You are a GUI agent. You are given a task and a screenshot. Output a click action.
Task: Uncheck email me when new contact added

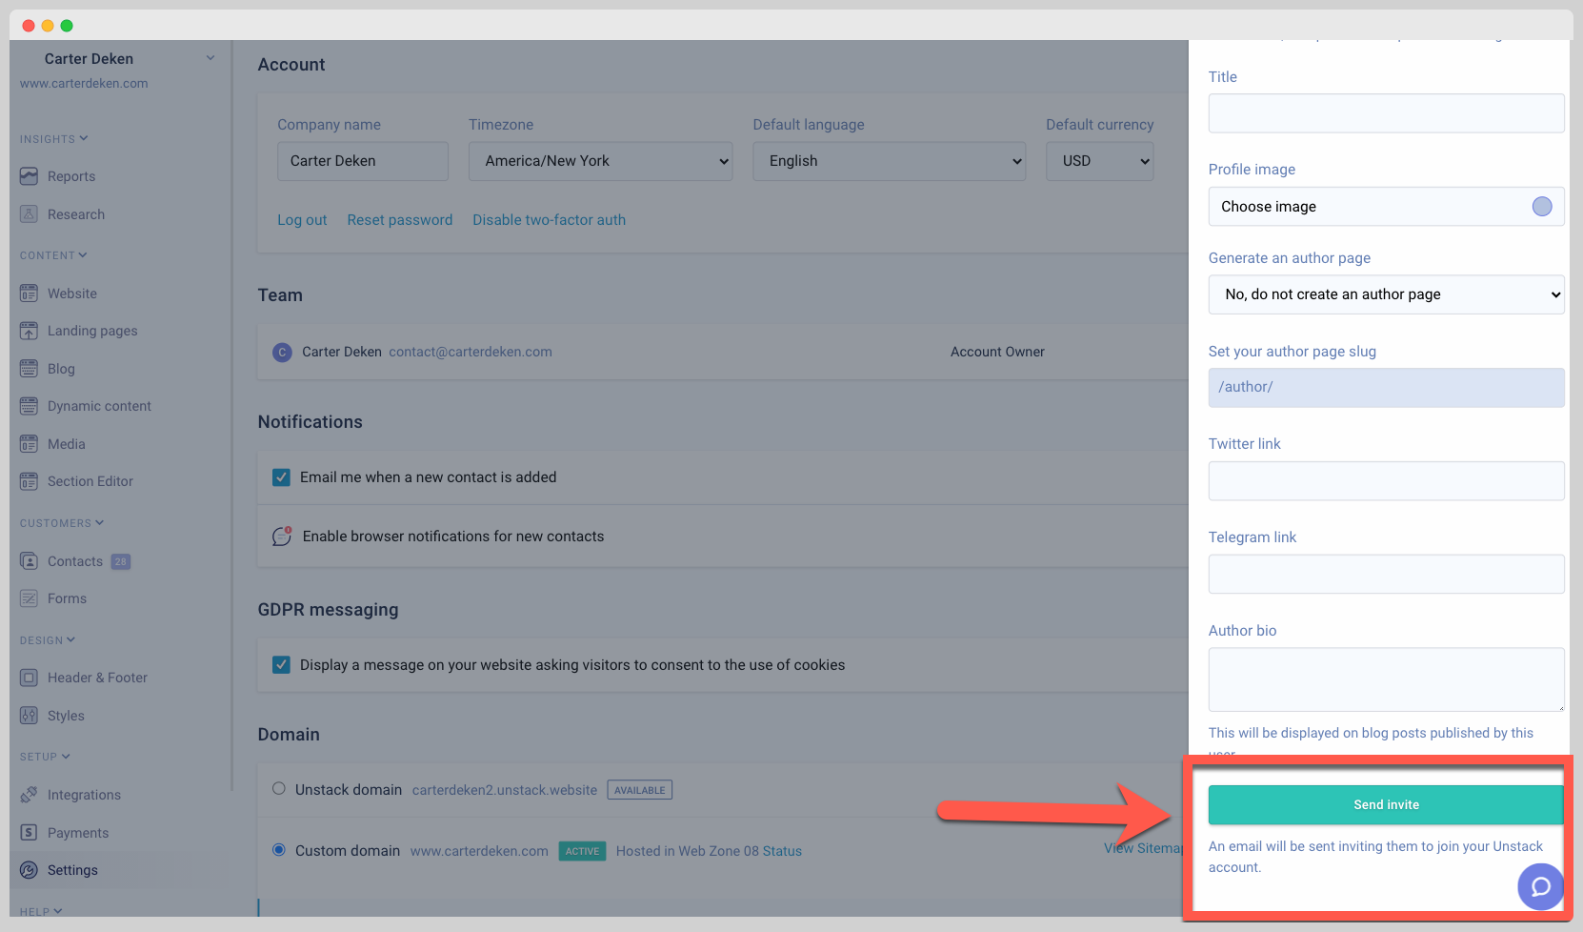pyautogui.click(x=281, y=477)
